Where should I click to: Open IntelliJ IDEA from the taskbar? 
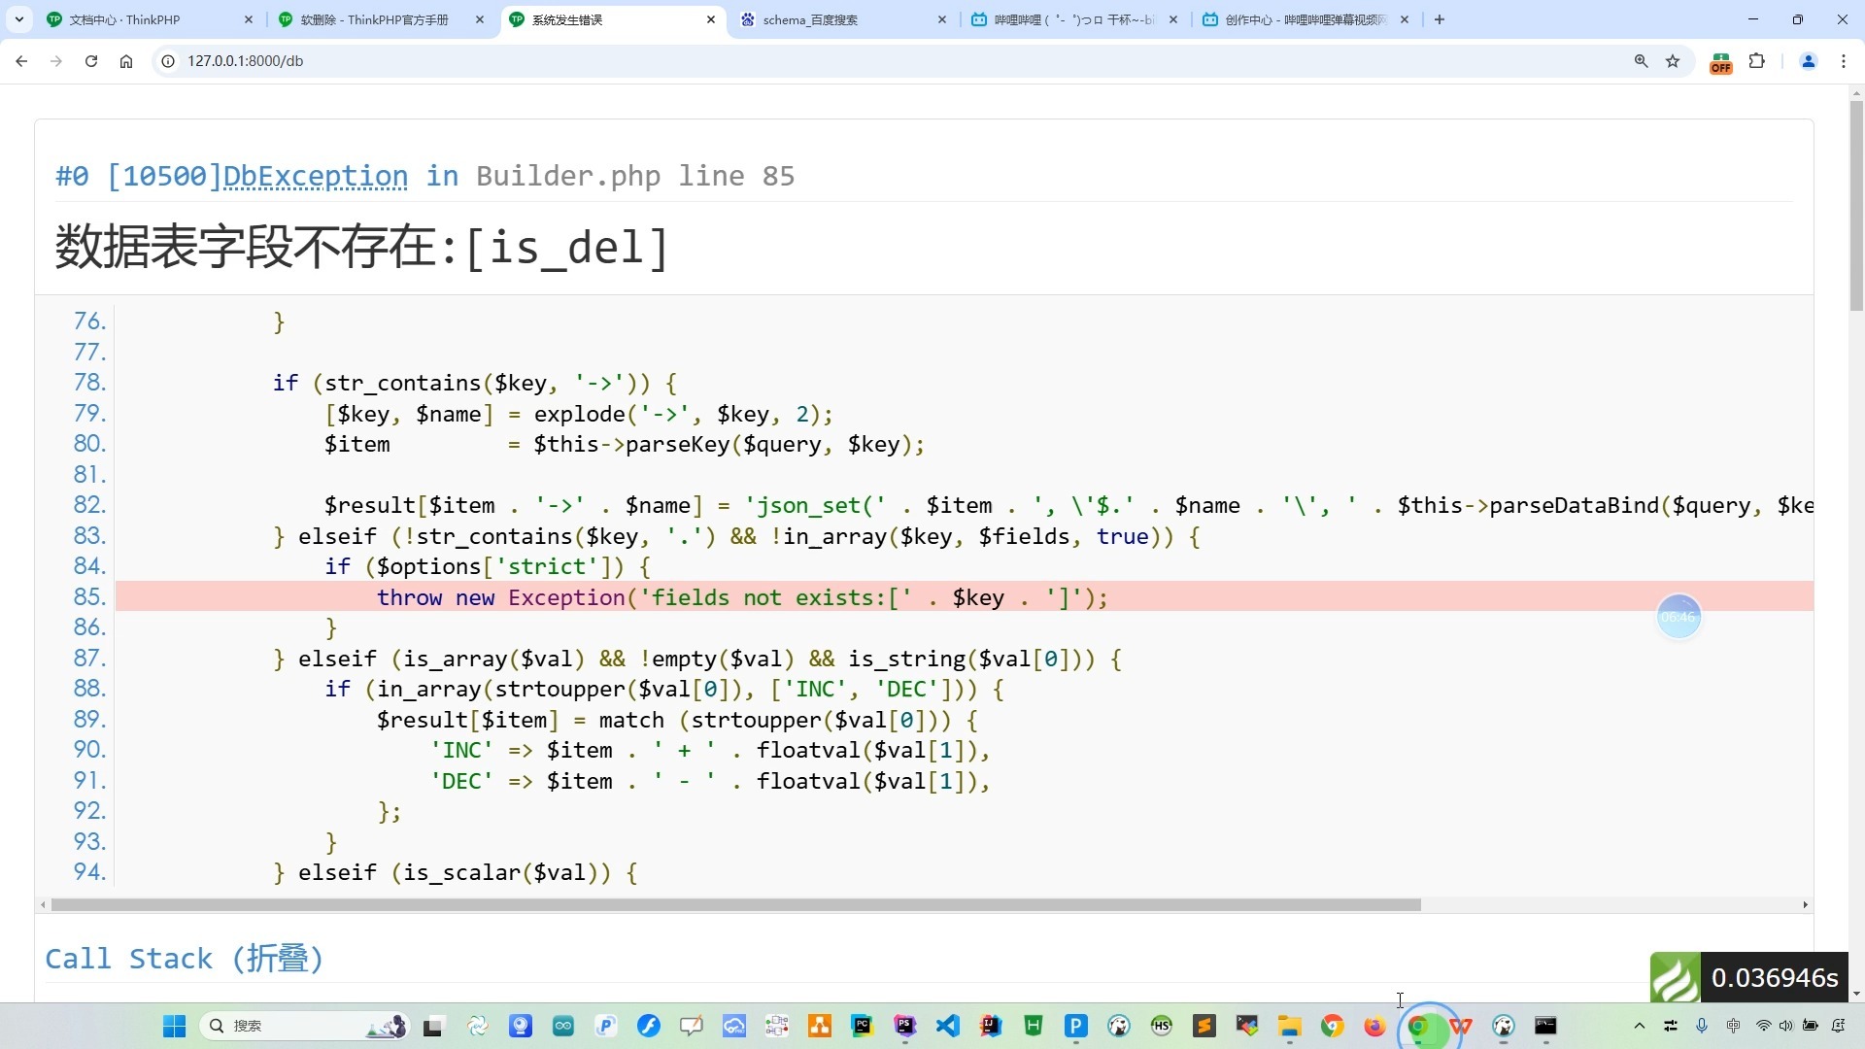(991, 1026)
